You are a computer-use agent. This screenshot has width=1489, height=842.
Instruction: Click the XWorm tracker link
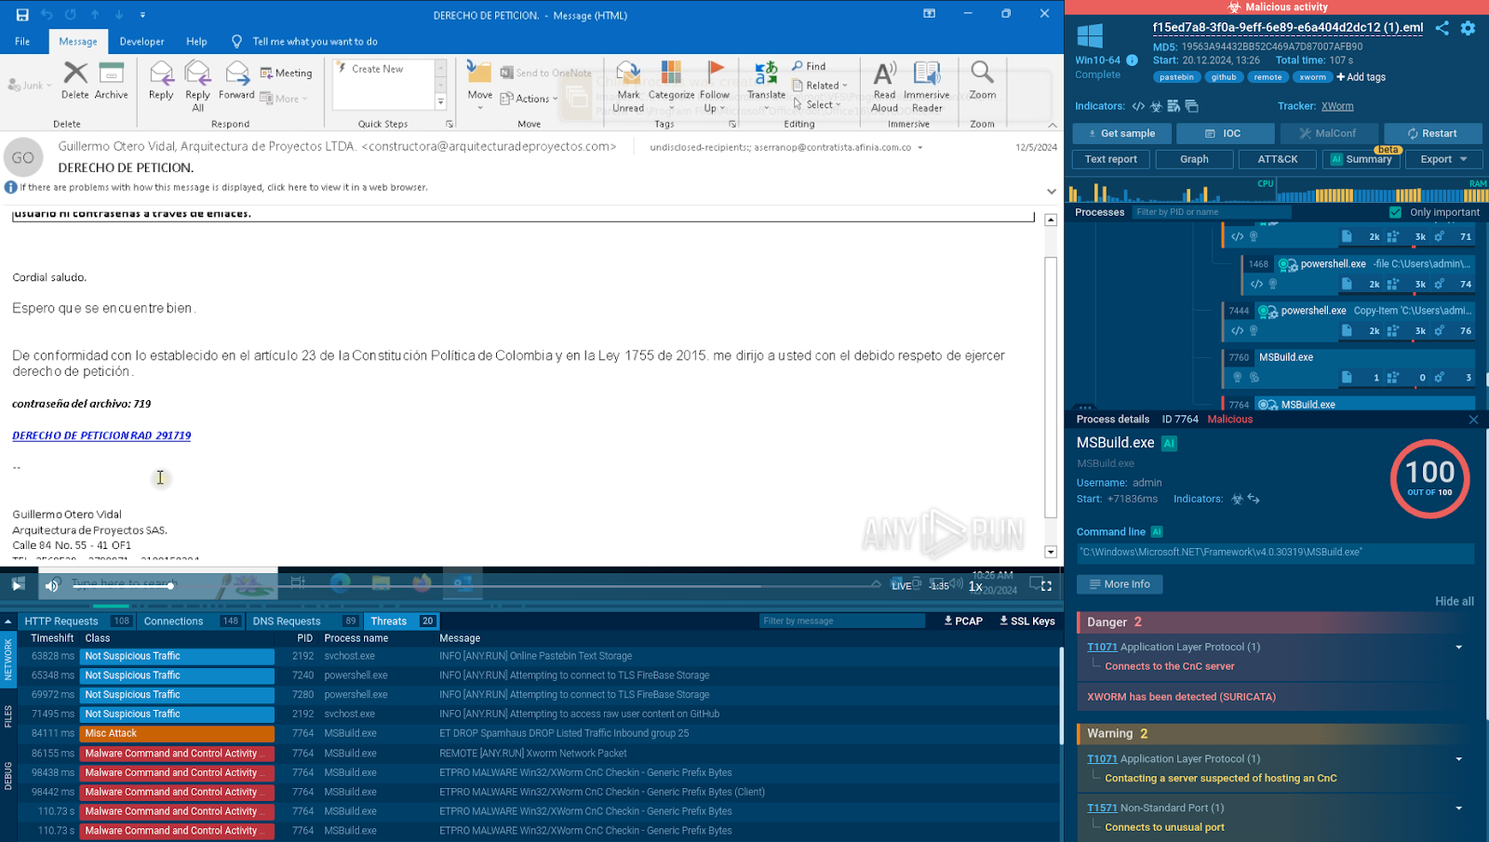pyautogui.click(x=1337, y=106)
